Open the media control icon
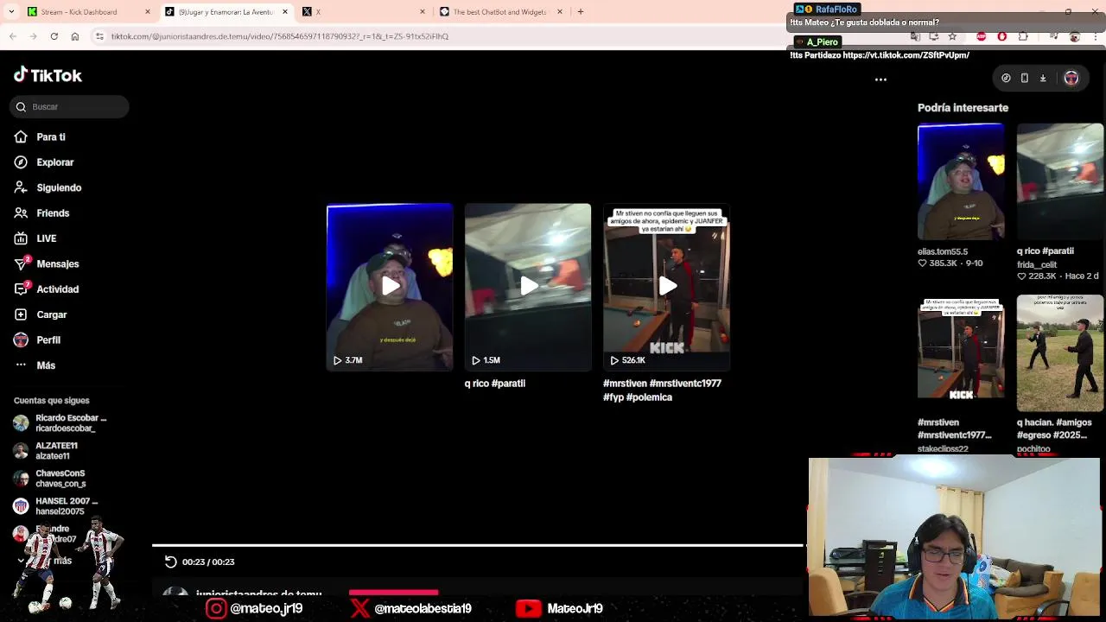The width and height of the screenshot is (1106, 622). 1054,36
